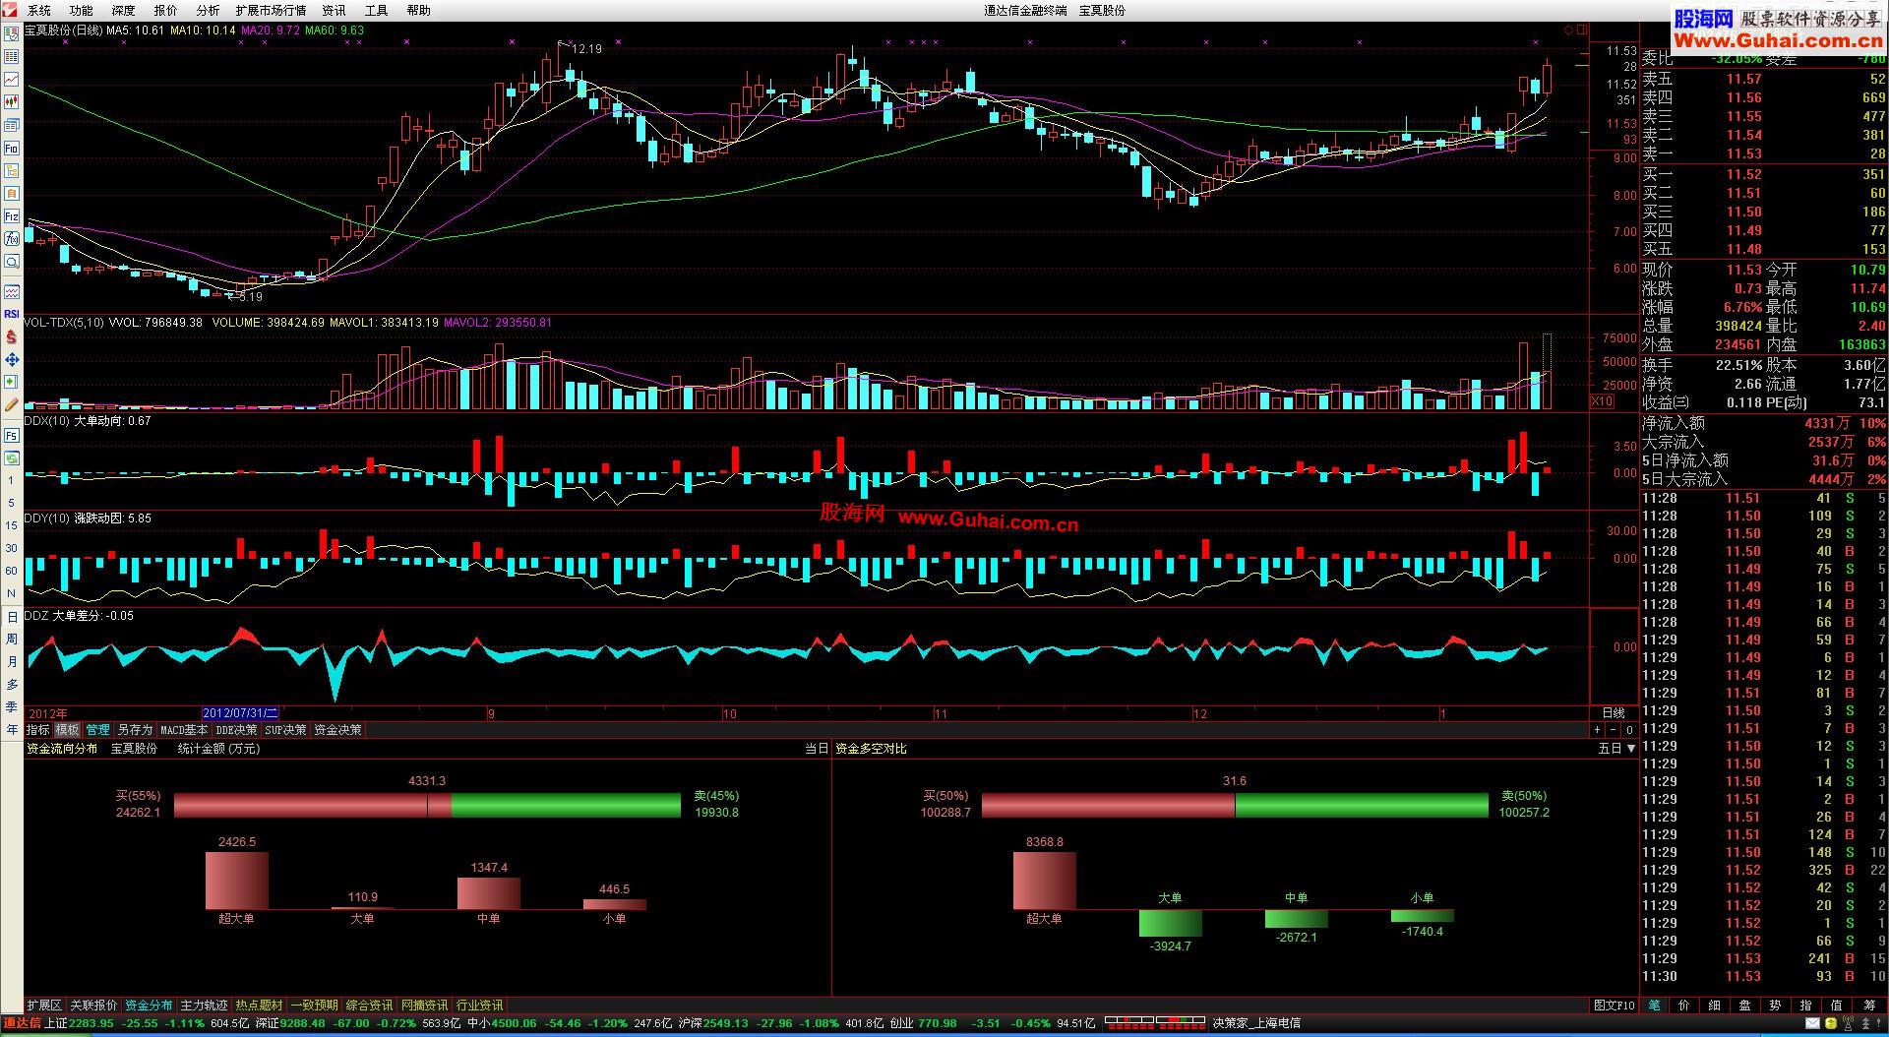Click the 管理 template button

97,730
